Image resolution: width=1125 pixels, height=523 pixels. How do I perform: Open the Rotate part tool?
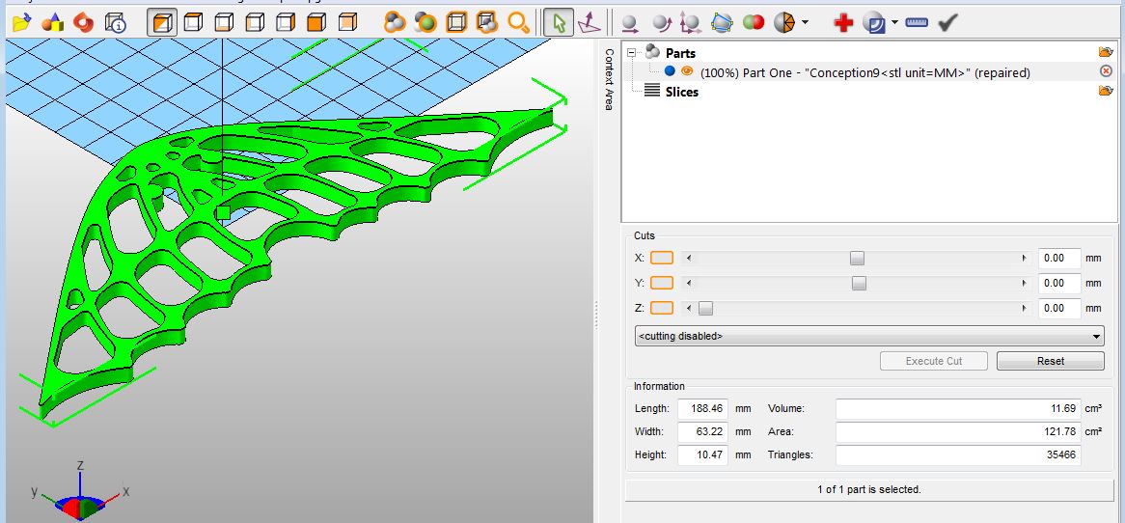tap(661, 23)
